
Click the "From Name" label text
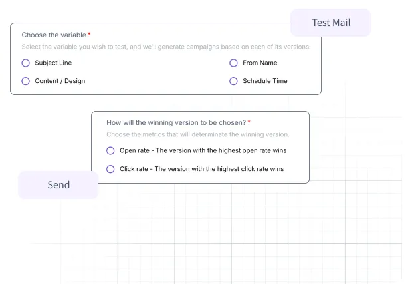click(x=260, y=63)
